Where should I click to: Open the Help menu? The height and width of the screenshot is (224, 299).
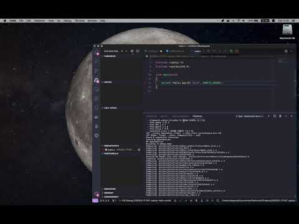coord(103,21)
